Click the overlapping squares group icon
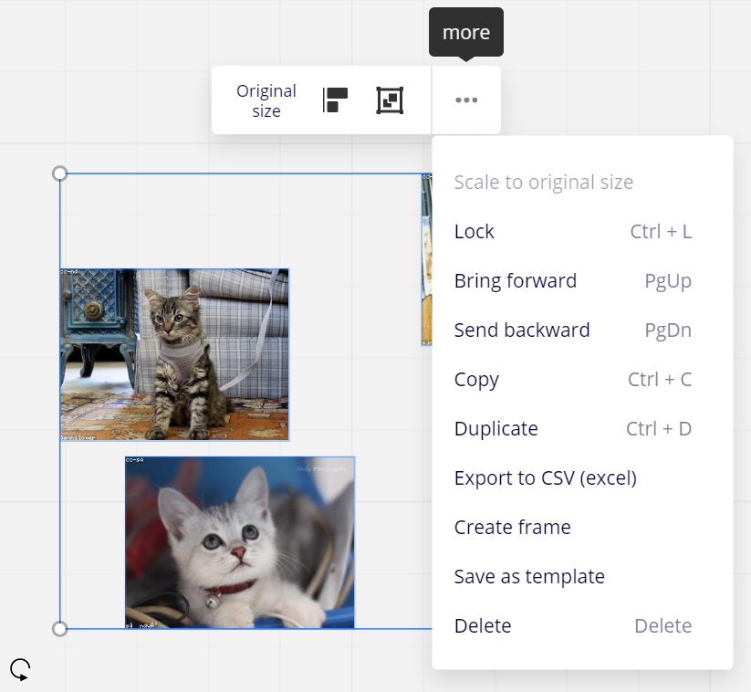 tap(390, 100)
